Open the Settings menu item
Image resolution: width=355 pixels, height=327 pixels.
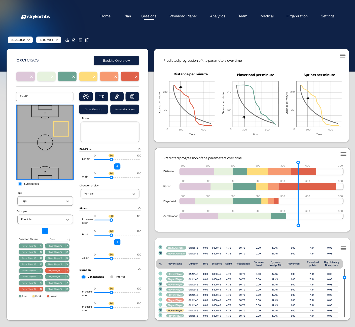point(328,16)
